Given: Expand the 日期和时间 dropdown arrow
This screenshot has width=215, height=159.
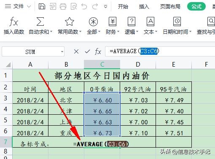Looking at the screenshot, I should [x=191, y=32].
